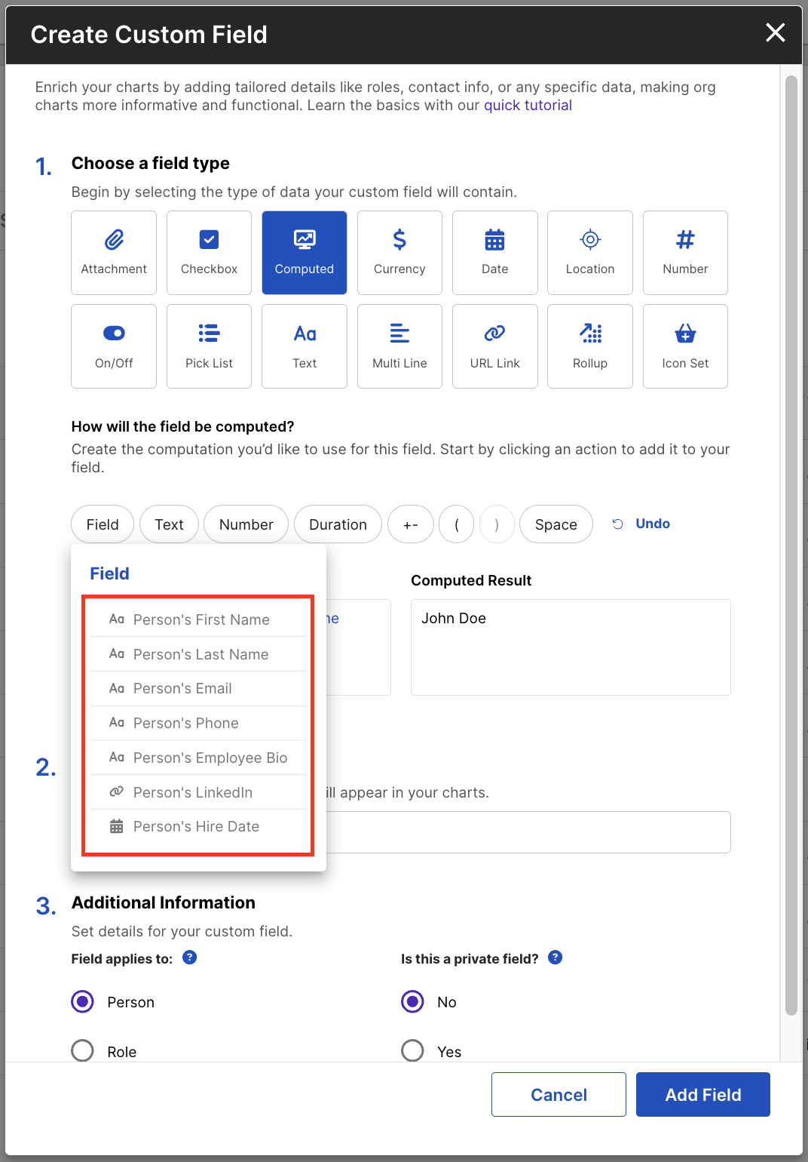The width and height of the screenshot is (808, 1162).
Task: Add a Duration action to computation
Action: [338, 524]
